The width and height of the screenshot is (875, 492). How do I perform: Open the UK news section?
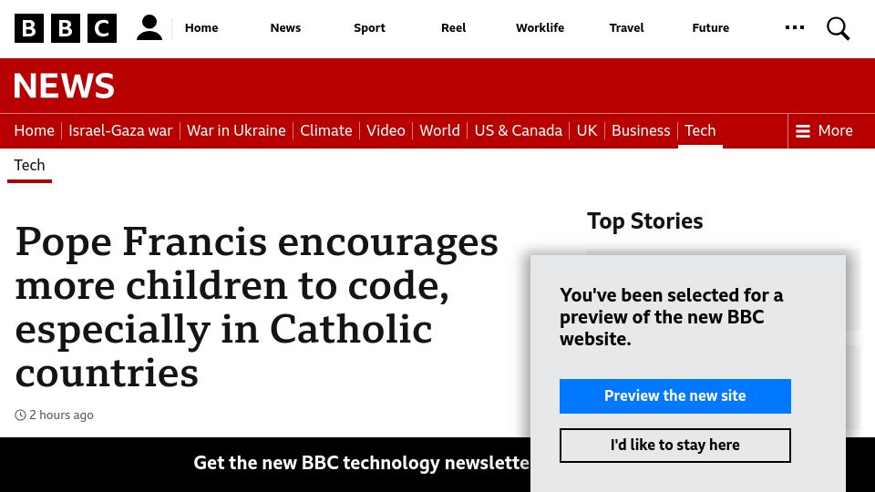[586, 130]
